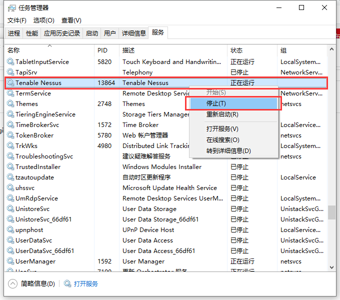Image resolution: width=340 pixels, height=300 pixels.
Task: Click the 自动时区更新程序 description
Action: coord(146,177)
